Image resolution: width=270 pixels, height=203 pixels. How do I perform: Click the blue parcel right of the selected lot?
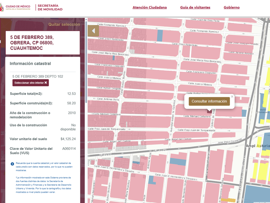point(244,113)
